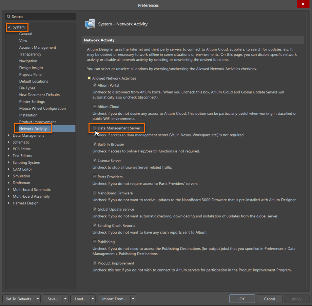Toggle the Allowed Network Activities checkbox
Screen dimensions: 312x306
click(89, 78)
